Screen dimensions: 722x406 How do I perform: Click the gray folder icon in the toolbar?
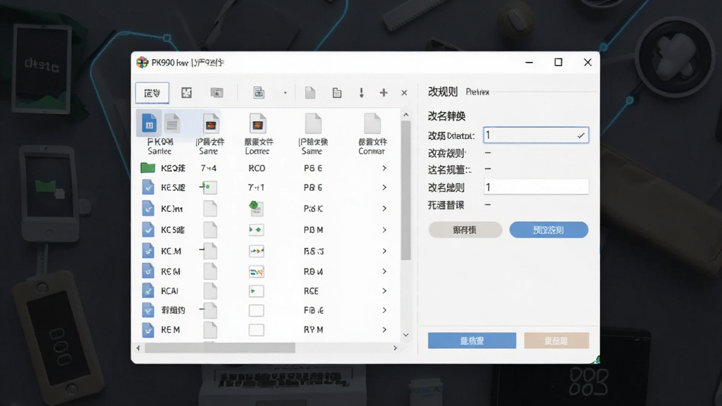(x=216, y=92)
